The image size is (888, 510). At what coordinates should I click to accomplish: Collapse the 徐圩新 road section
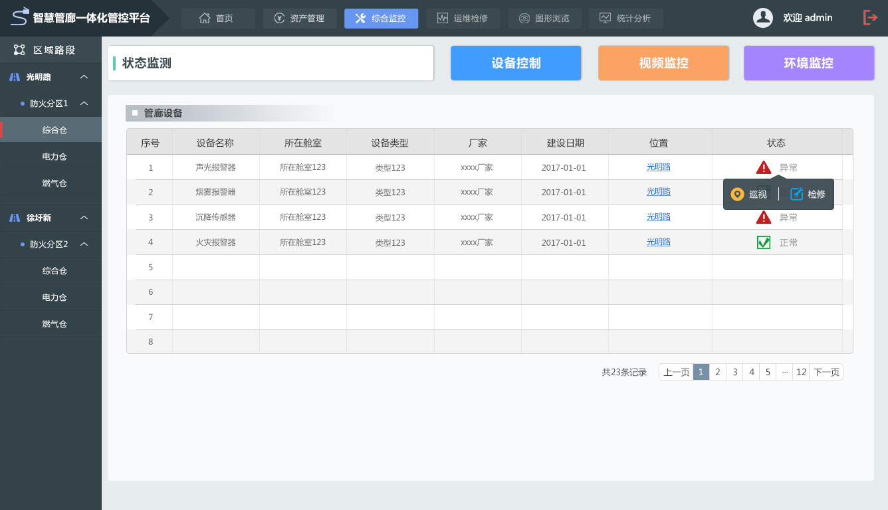click(x=84, y=218)
